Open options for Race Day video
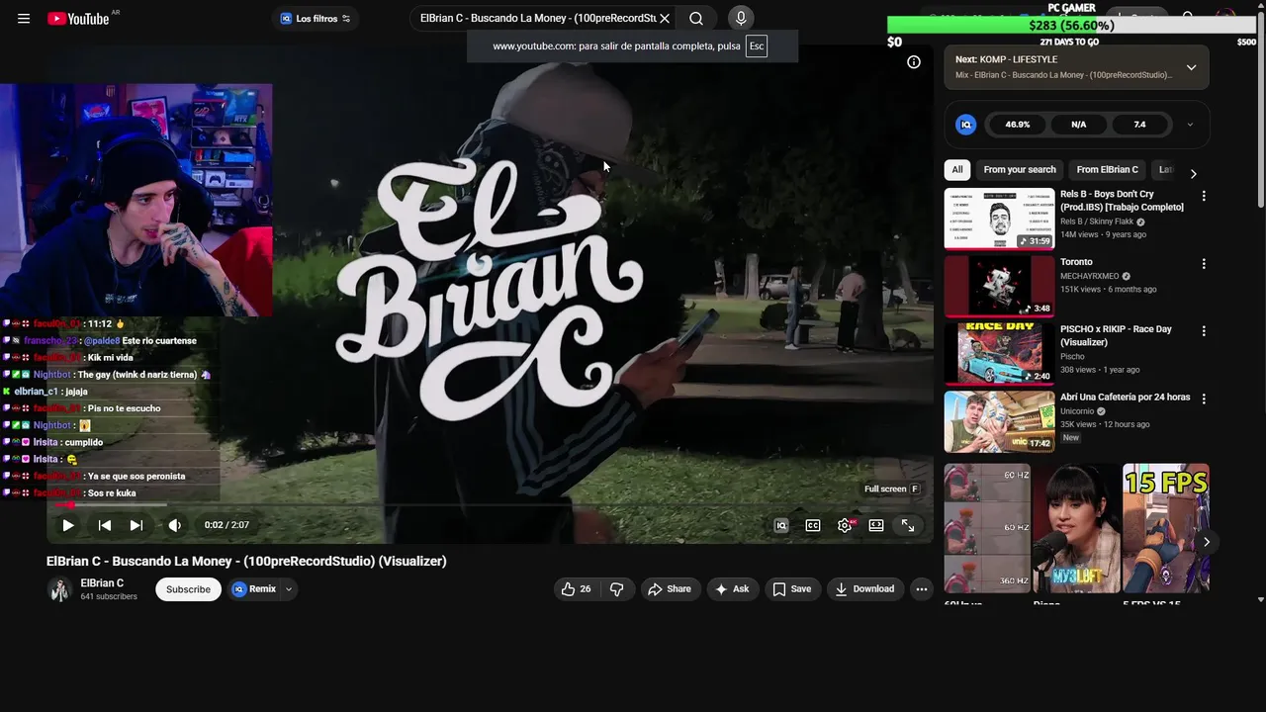1266x712 pixels. pos(1204,331)
